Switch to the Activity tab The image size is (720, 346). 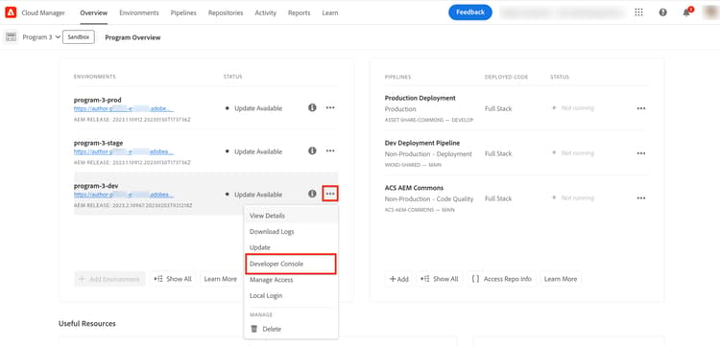pos(265,12)
